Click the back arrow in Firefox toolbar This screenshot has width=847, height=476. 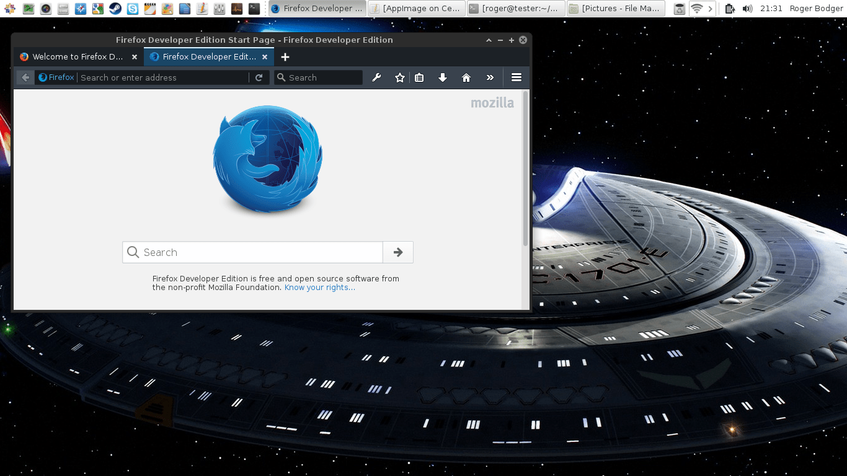tap(25, 77)
